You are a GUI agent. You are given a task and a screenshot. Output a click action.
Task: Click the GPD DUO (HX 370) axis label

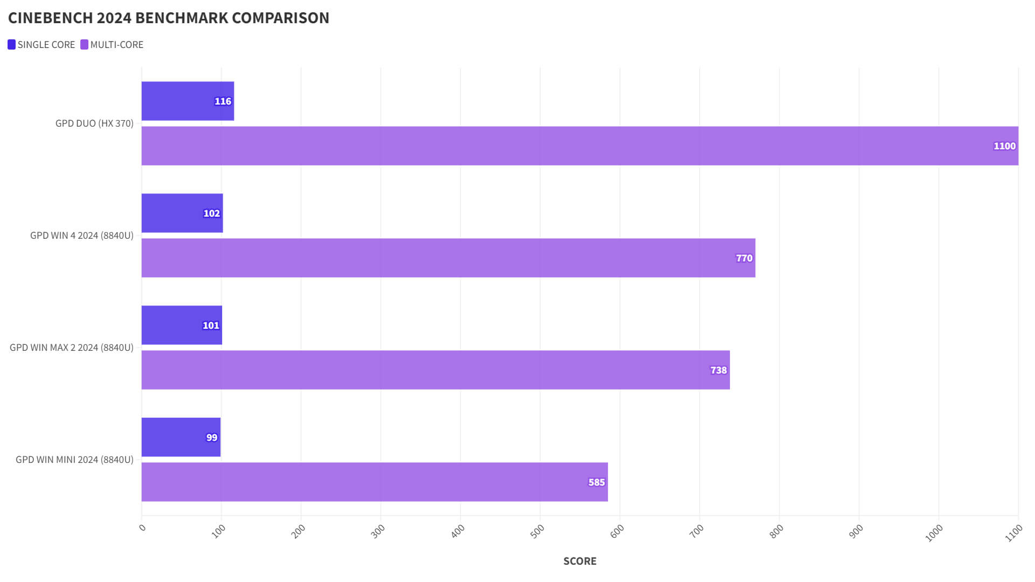tap(94, 123)
